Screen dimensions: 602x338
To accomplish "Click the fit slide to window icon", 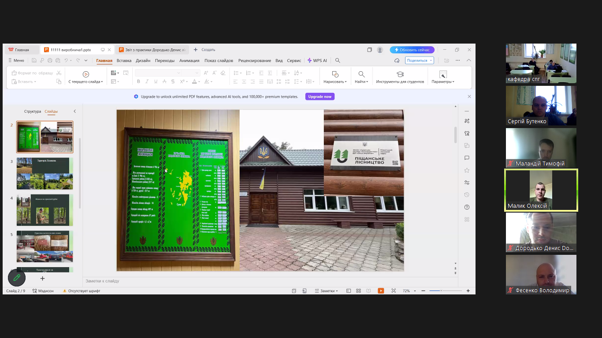I will (394, 291).
